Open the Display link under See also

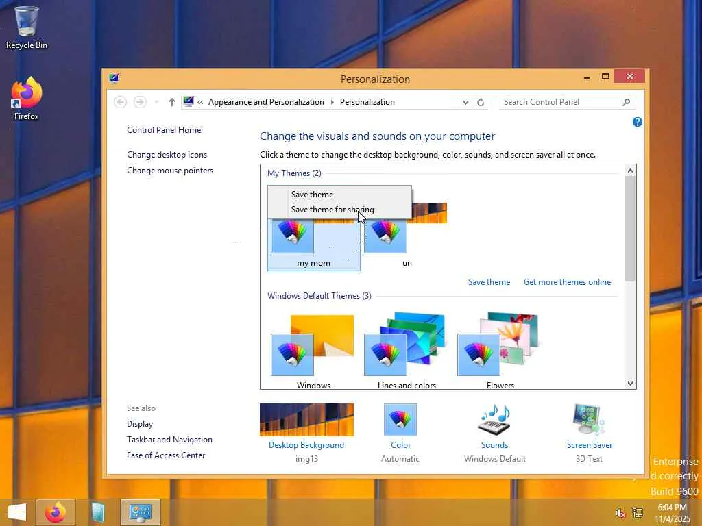[x=140, y=424]
